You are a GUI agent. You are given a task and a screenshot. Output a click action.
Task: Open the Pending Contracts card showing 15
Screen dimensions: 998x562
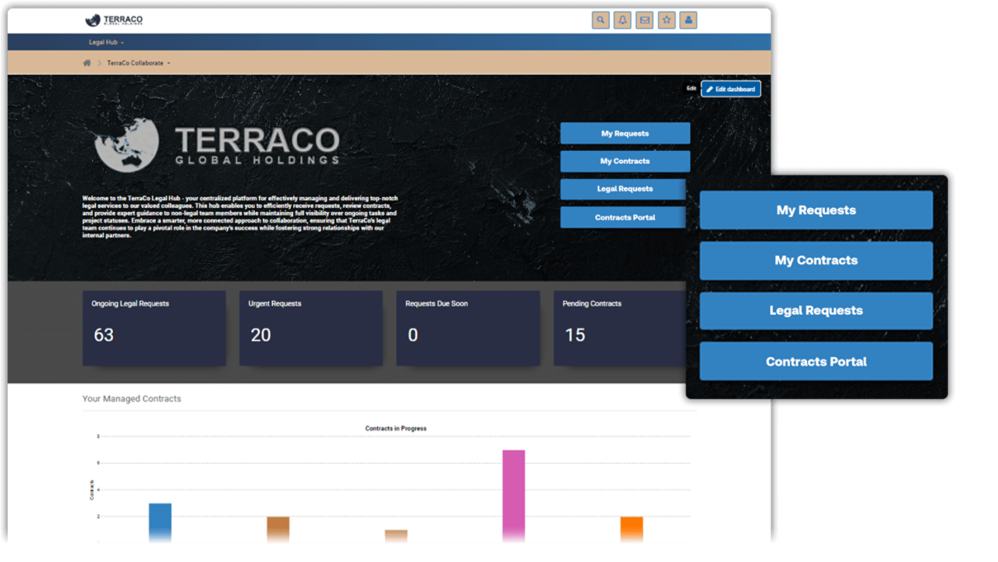point(620,328)
